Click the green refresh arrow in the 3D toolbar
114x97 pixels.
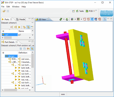pyautogui.click(x=67, y=19)
